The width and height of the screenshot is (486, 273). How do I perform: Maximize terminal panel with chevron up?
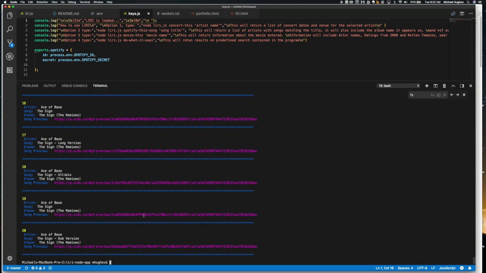pyautogui.click(x=453, y=86)
